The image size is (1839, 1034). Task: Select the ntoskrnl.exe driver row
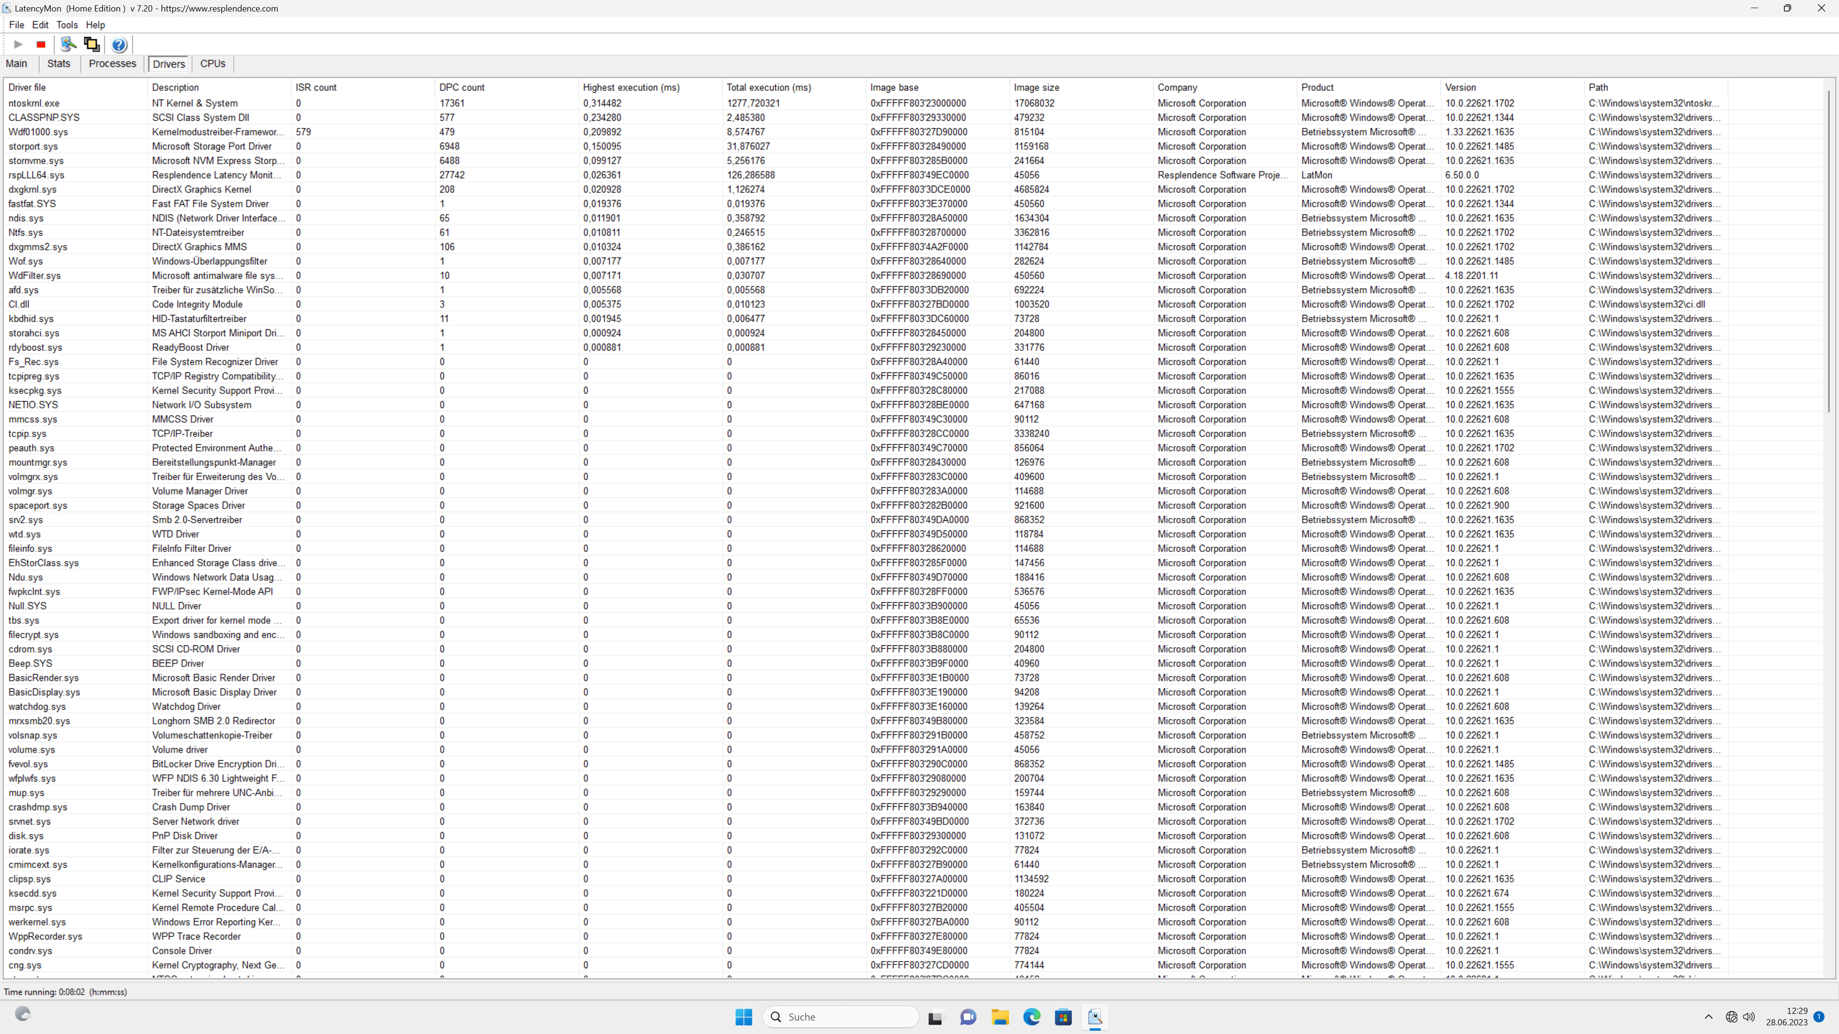point(34,103)
